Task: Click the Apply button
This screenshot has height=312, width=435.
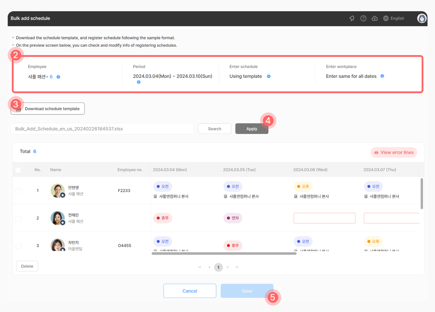Action: pos(252,129)
